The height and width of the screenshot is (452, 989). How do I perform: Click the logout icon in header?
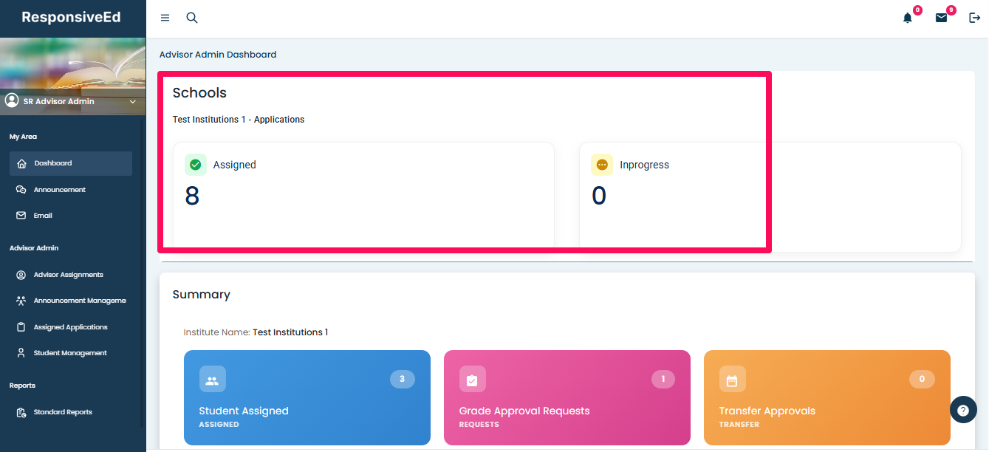(x=974, y=18)
